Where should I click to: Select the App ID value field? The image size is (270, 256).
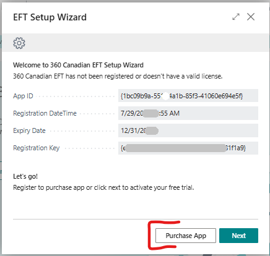tap(188, 96)
